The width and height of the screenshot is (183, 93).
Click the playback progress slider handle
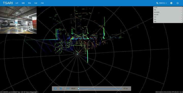coord(79,89)
